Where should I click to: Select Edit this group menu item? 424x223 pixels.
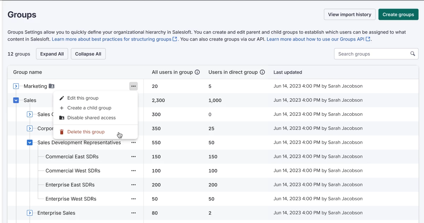[83, 98]
